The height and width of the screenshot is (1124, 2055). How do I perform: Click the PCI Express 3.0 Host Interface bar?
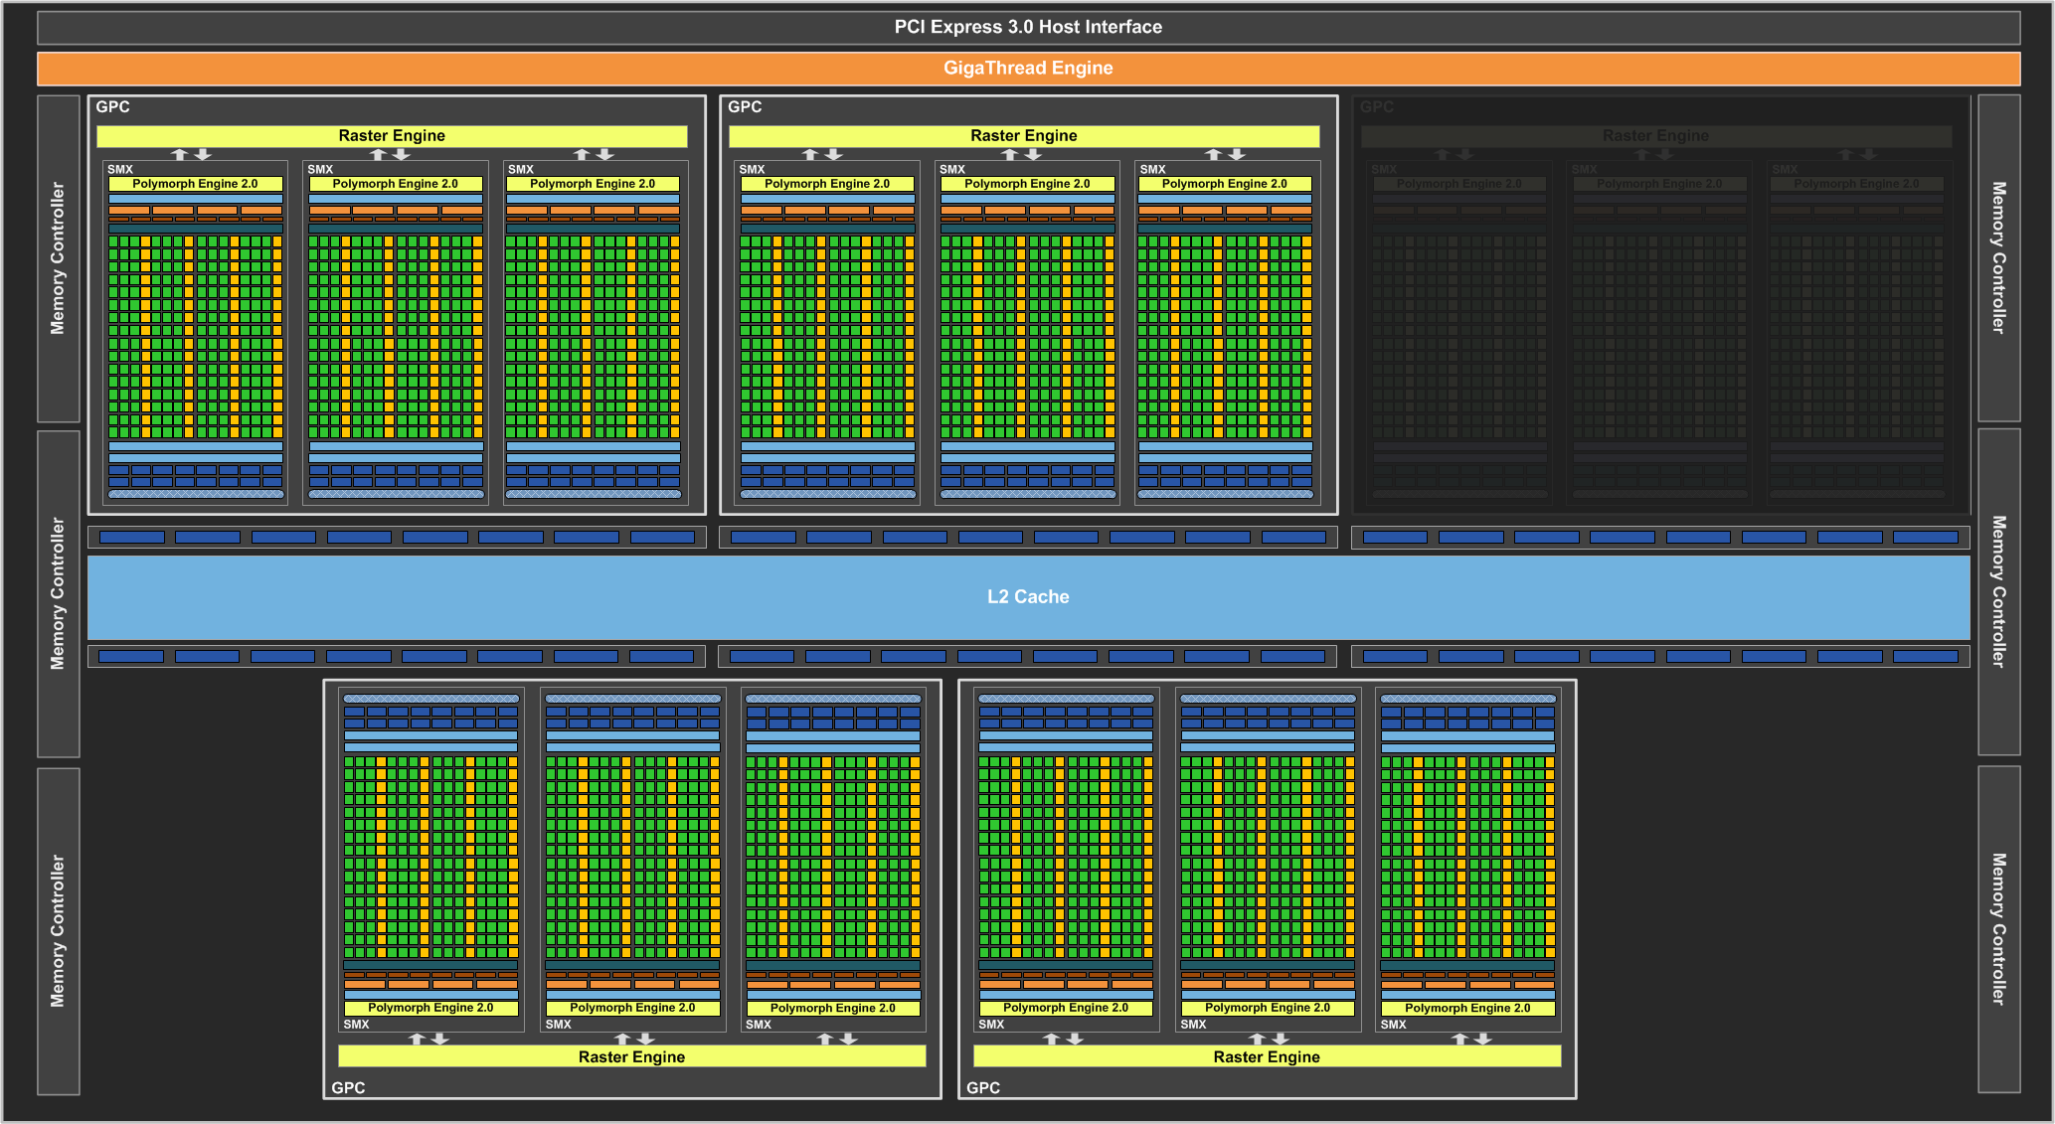[x=1028, y=27]
